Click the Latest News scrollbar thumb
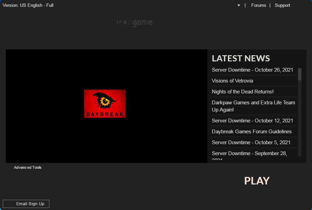Screen dimensions: 312x210 point(300,74)
